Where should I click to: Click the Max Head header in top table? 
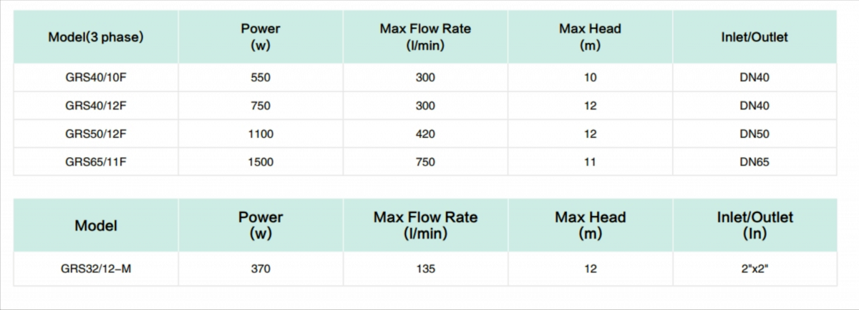point(590,37)
